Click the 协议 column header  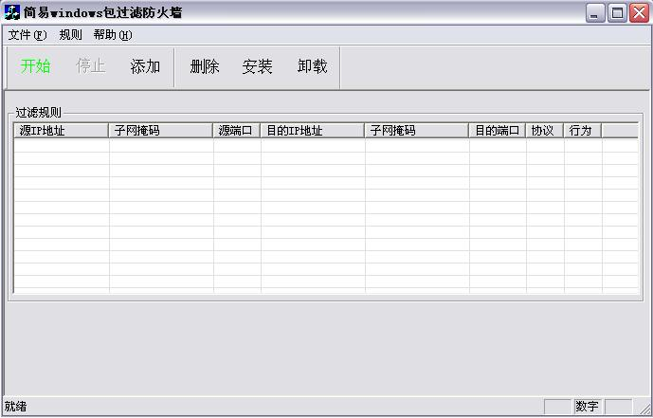point(545,131)
